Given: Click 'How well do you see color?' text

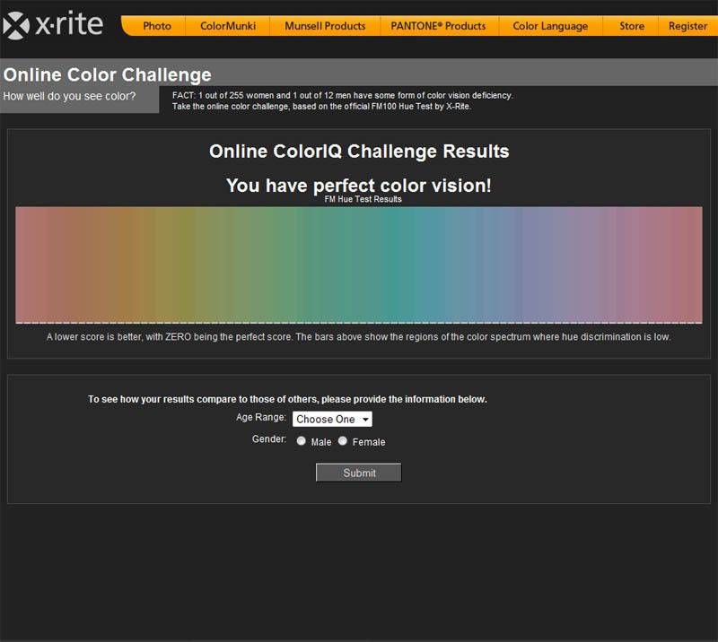Looking at the screenshot, I should (x=70, y=96).
